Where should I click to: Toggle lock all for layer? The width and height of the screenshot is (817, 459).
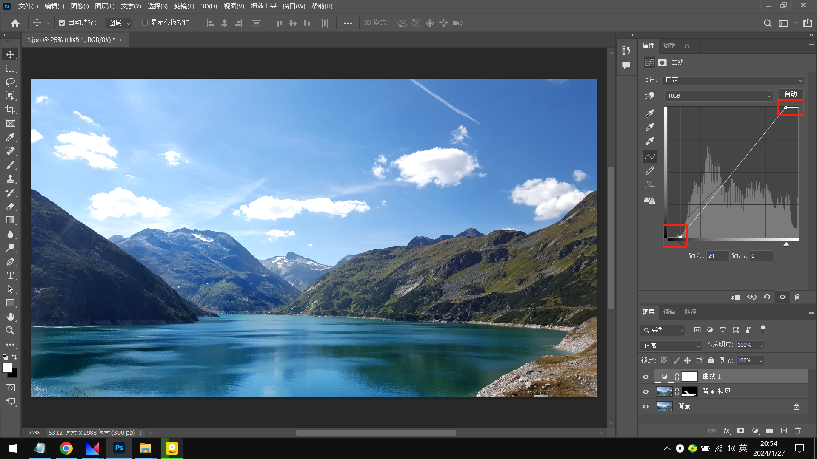click(711, 360)
